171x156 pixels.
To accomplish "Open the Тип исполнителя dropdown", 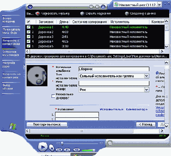I will (x=147, y=76).
